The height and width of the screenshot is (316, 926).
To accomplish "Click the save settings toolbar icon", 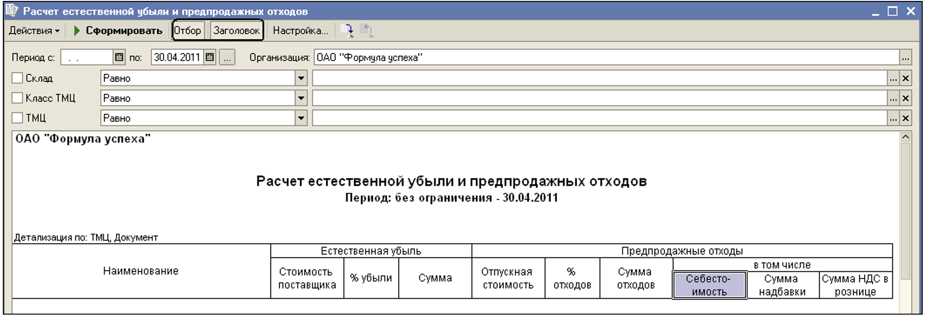I will tap(347, 31).
